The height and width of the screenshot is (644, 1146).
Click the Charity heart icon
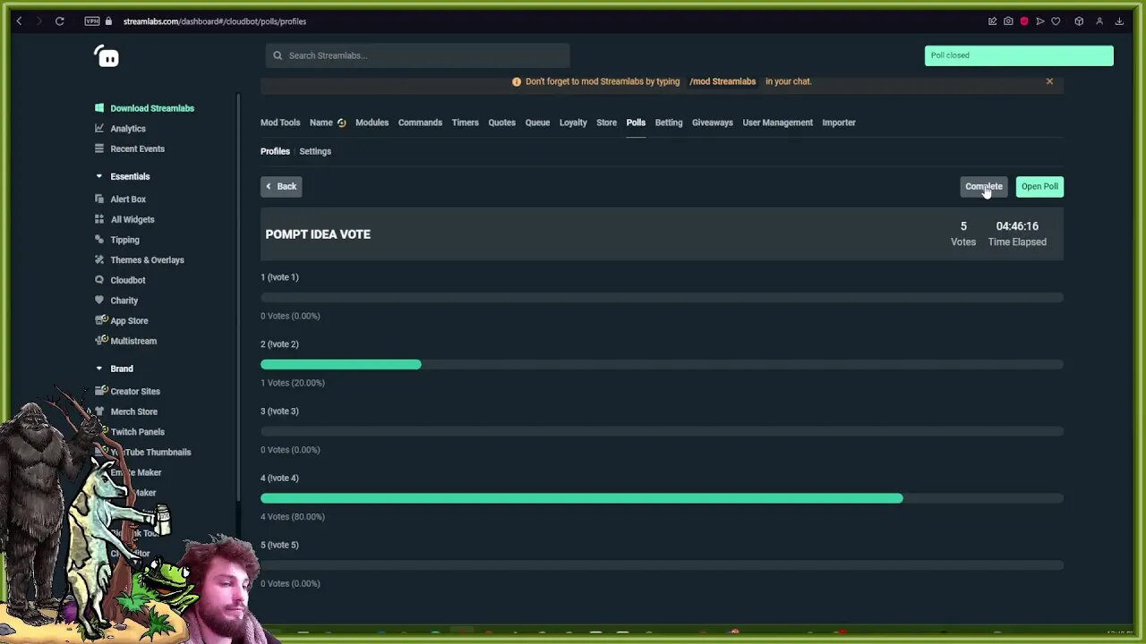pos(99,301)
